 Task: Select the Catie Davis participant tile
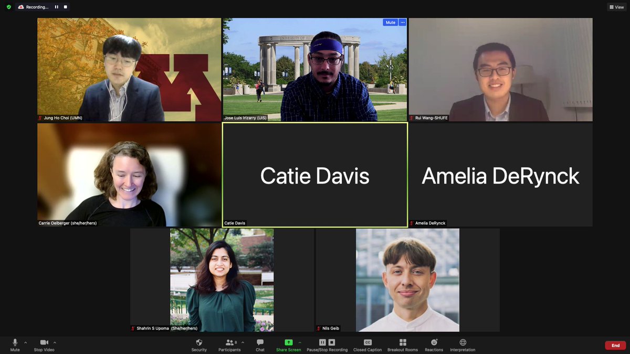[315, 175]
